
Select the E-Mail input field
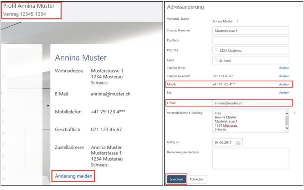(250, 103)
